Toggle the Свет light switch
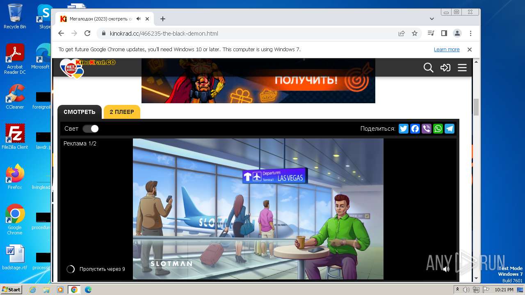Viewport: 525px width, 295px height. pos(91,129)
